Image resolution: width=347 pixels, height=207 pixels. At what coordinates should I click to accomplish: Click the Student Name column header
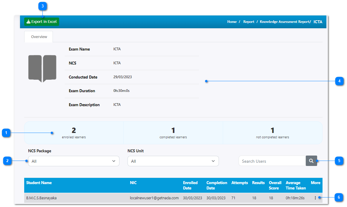39,183
